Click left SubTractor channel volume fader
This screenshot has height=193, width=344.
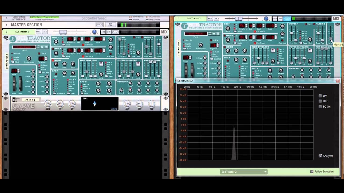click(63, 32)
